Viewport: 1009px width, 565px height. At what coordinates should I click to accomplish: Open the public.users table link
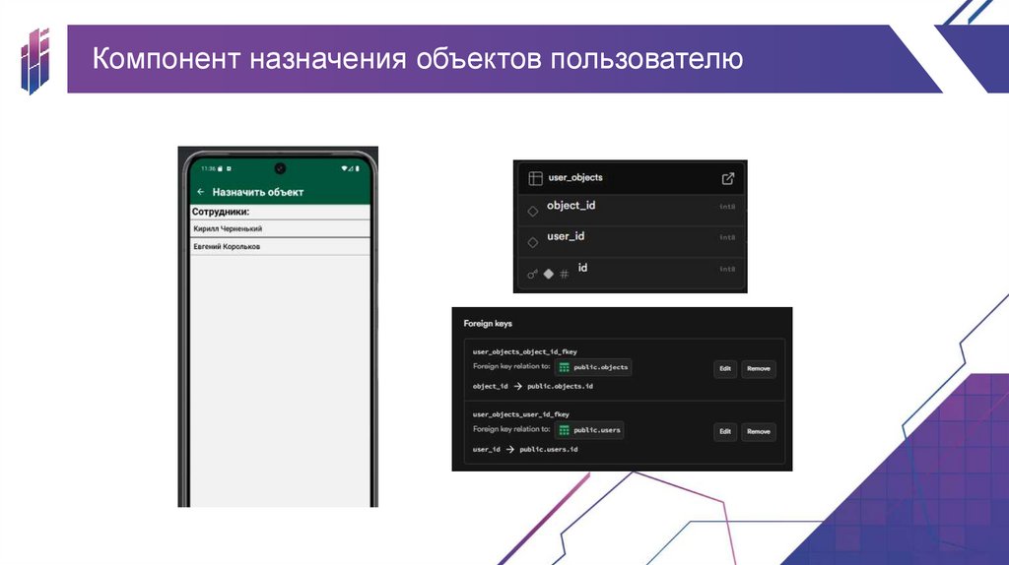coord(589,431)
